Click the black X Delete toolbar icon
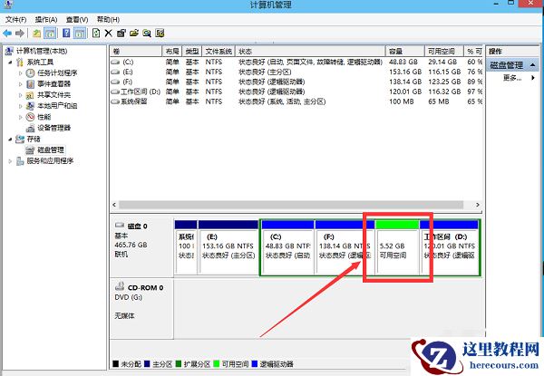This screenshot has height=376, width=544. 108,34
